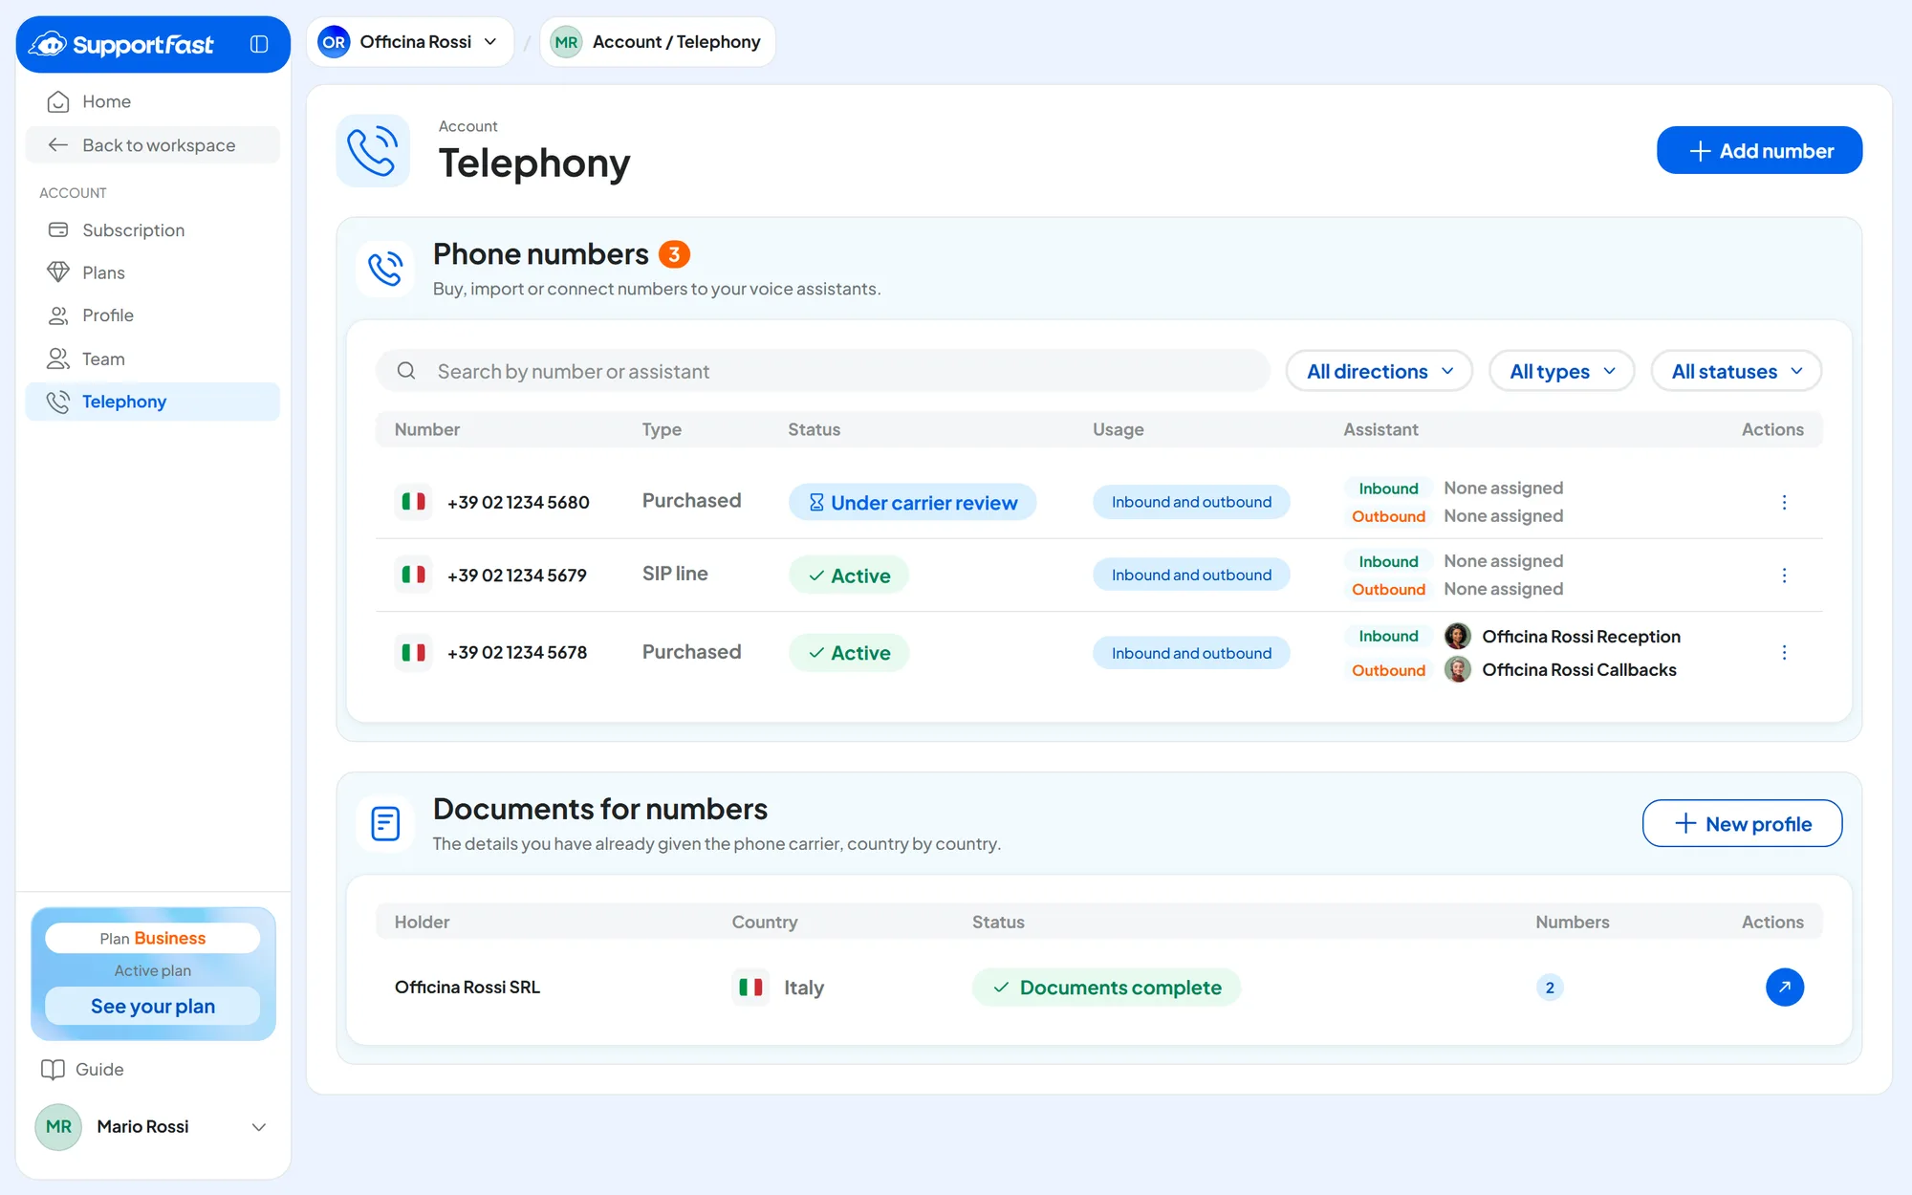Expand the Mario Rossi user menu

[x=153, y=1126]
